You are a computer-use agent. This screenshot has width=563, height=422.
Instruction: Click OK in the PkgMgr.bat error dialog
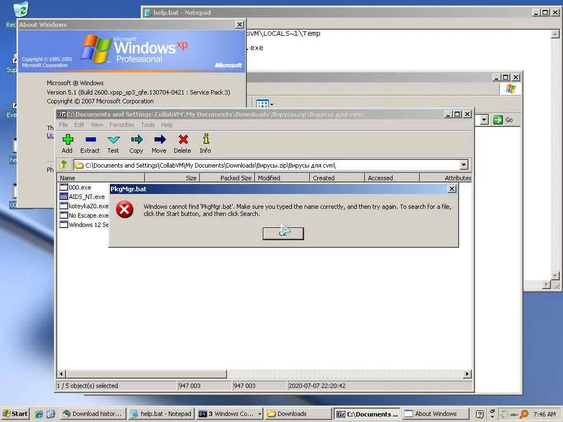point(283,234)
